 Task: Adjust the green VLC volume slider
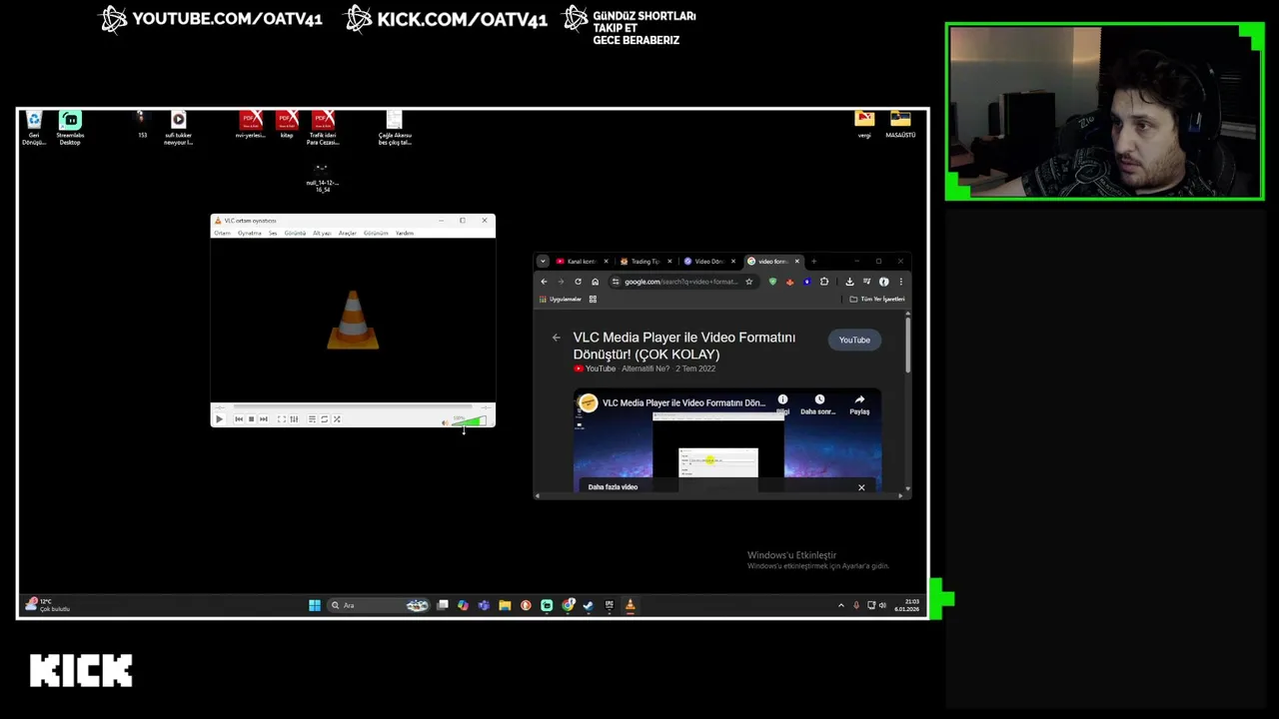(469, 421)
